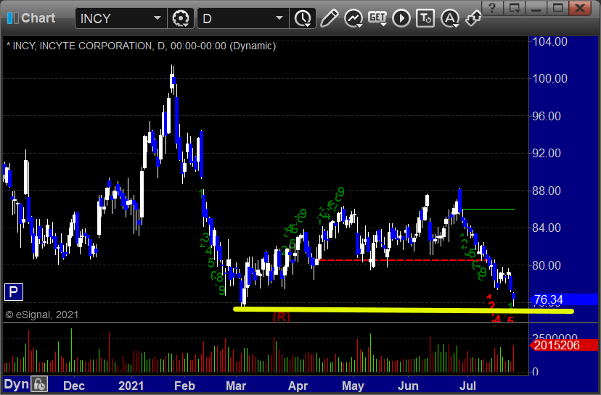Select the short green horizontal line
This screenshot has height=395, width=601.
coord(488,209)
